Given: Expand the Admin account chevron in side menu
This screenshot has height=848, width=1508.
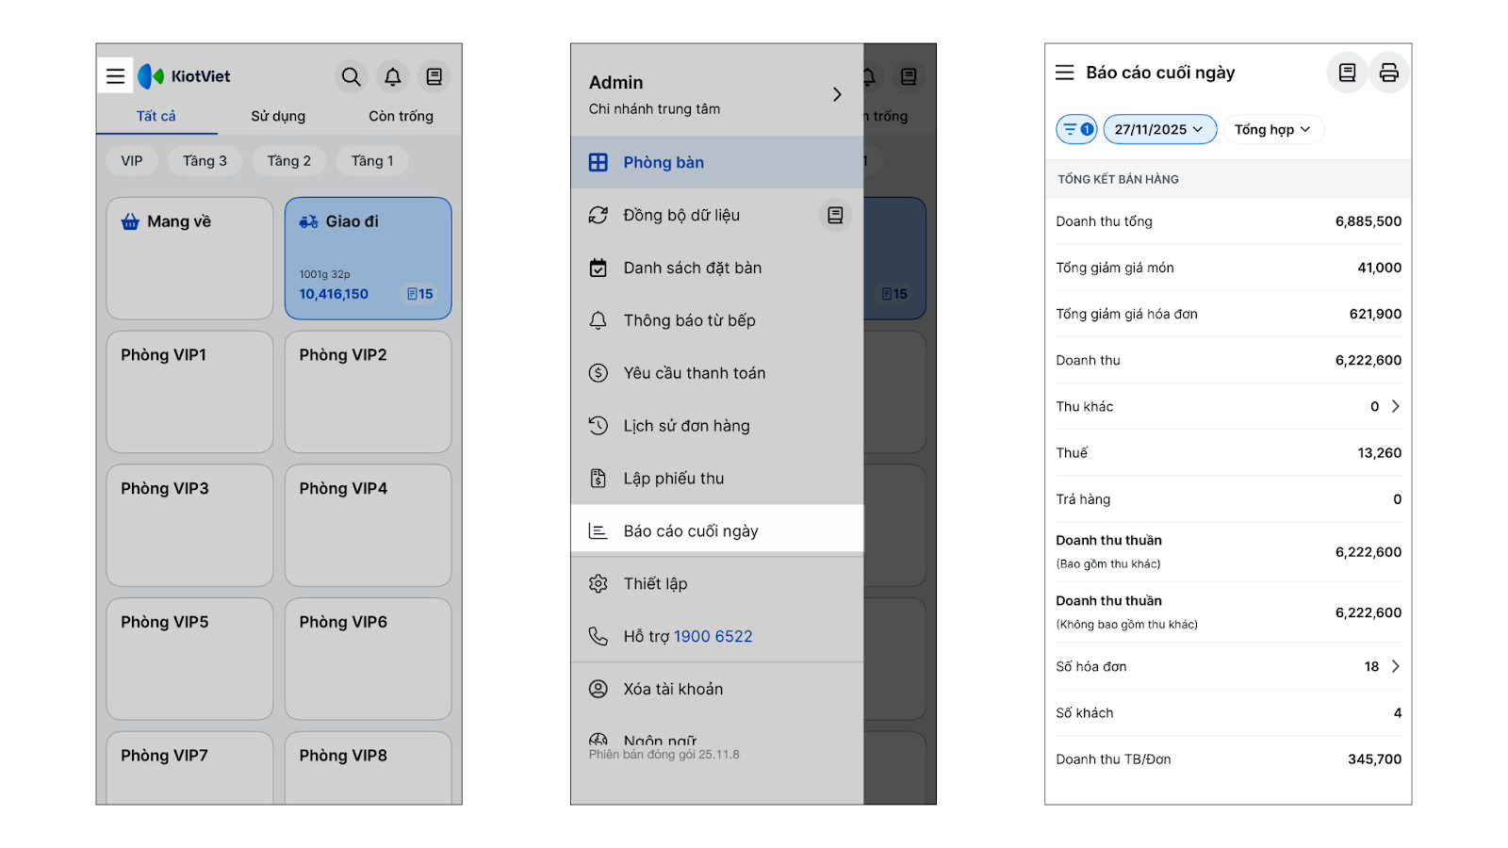Looking at the screenshot, I should tap(837, 94).
